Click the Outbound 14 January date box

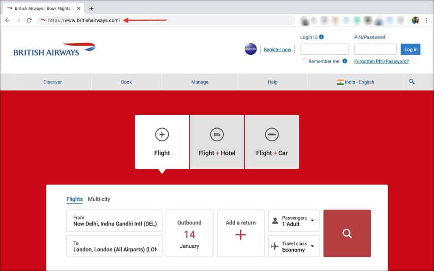coord(189,233)
